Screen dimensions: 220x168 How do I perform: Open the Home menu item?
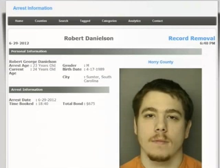tap(19, 21)
